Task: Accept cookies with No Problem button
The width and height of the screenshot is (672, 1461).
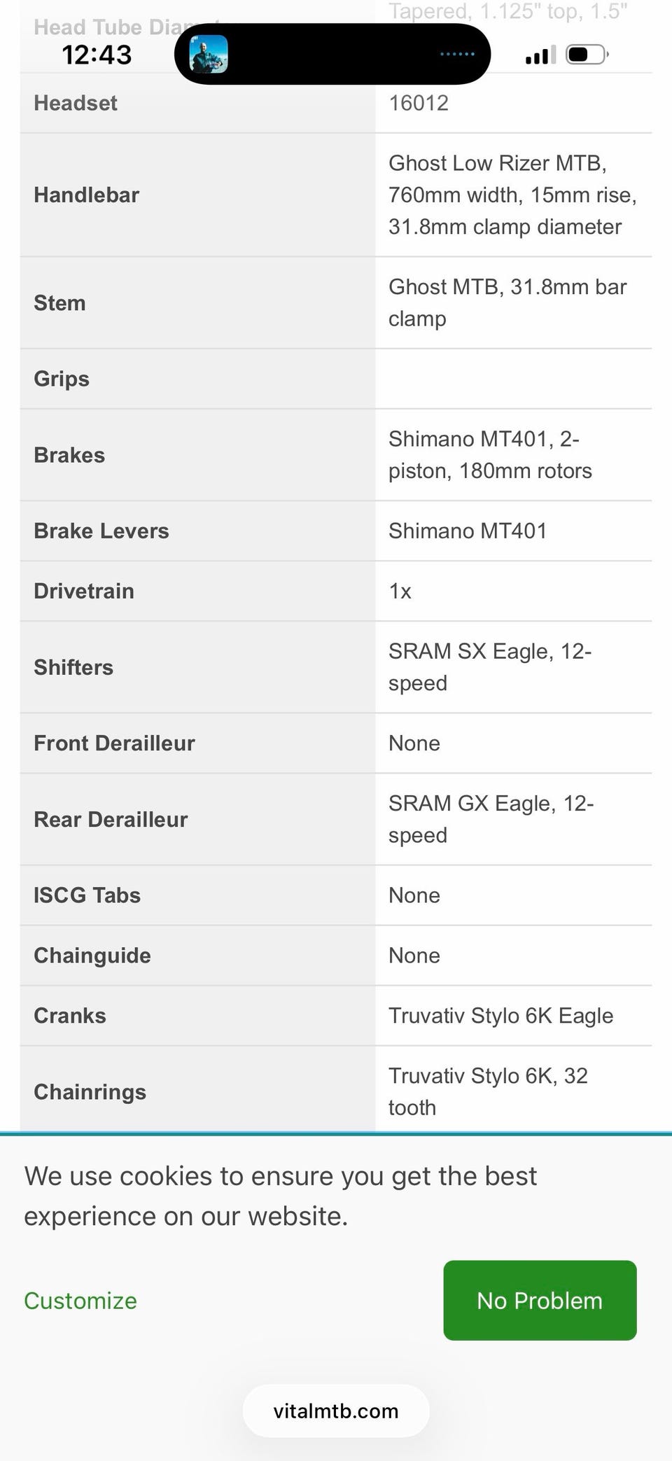Action: [x=540, y=1300]
